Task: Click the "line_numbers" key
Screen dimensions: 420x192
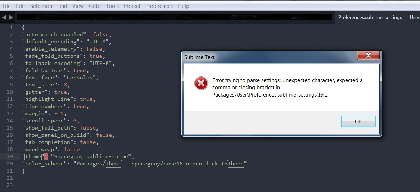Action: [45, 106]
